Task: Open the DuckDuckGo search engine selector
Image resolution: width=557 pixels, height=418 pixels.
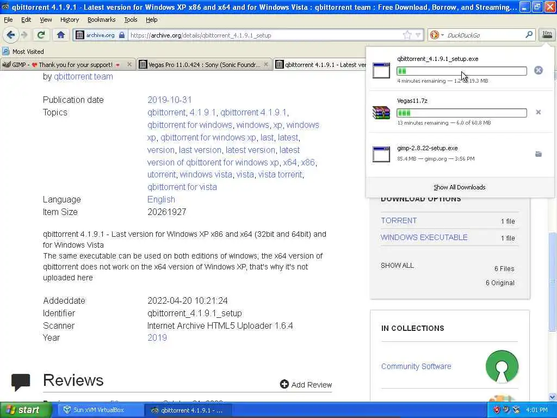Action: click(437, 35)
